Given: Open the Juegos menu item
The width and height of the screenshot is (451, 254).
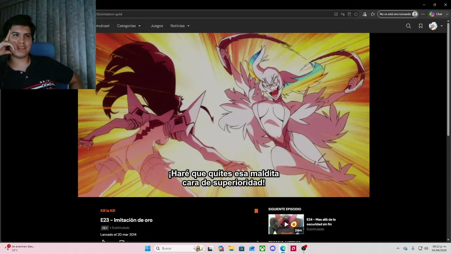Looking at the screenshot, I should click(157, 26).
